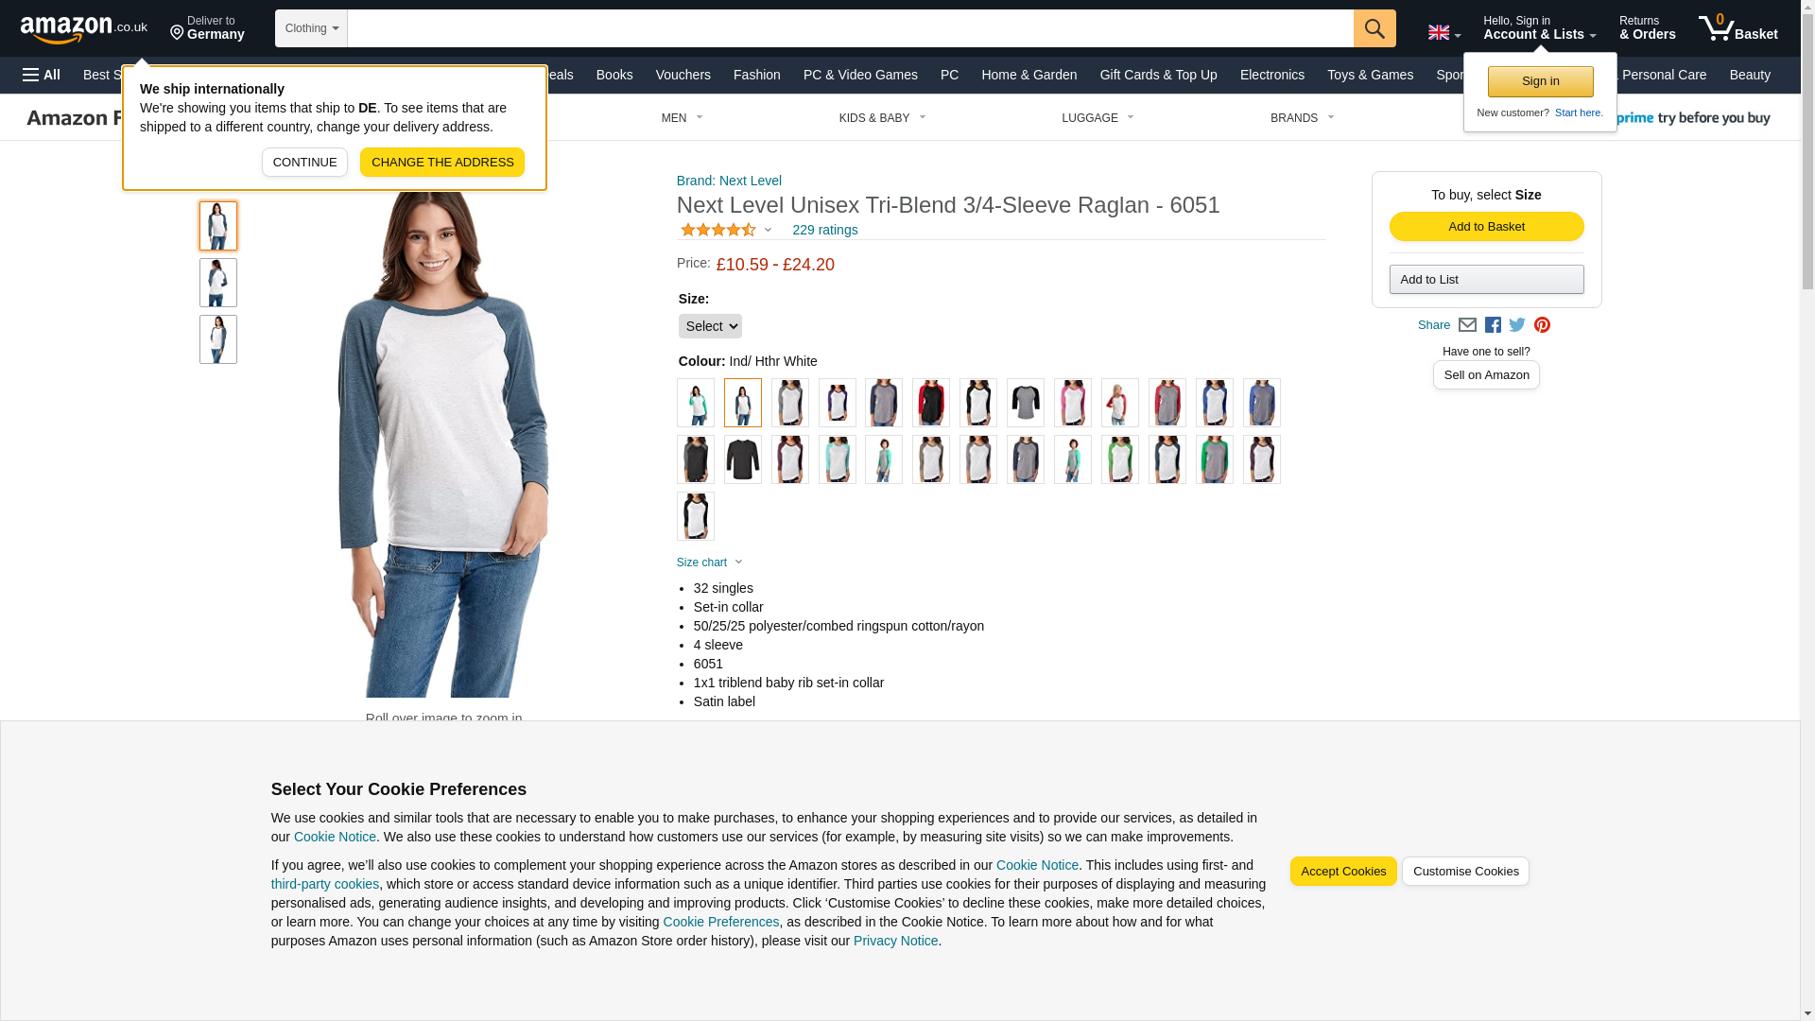Select the red and black colour swatch
The width and height of the screenshot is (1815, 1021).
pyautogui.click(x=931, y=403)
